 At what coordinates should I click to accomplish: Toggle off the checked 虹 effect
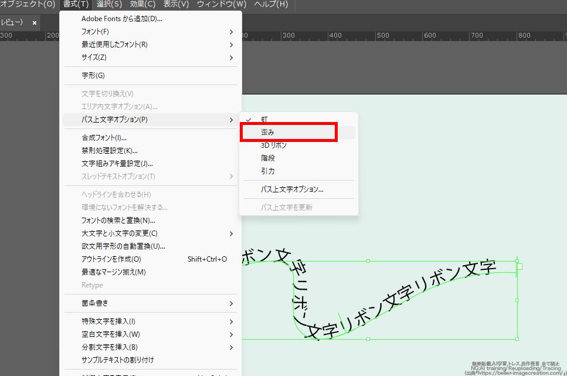pyautogui.click(x=264, y=119)
